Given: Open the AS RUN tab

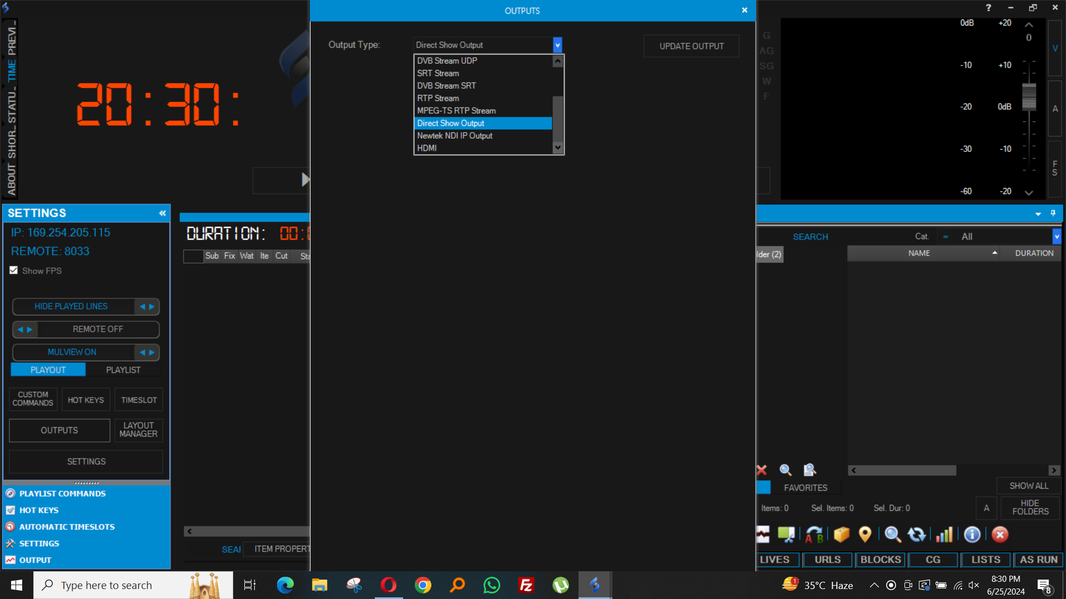Looking at the screenshot, I should click(x=1038, y=560).
